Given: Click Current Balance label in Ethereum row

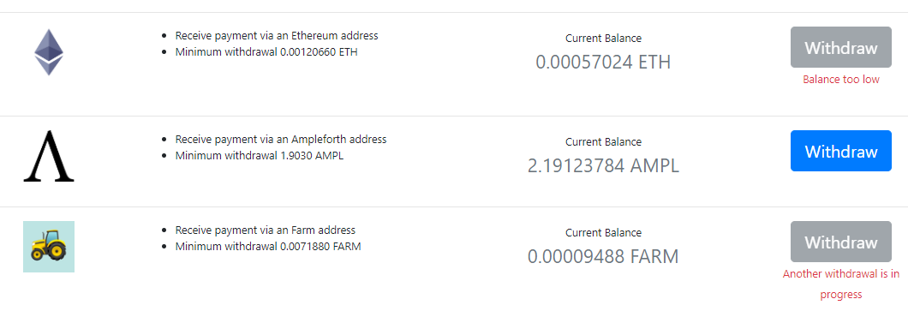Looking at the screenshot, I should click(x=603, y=39).
